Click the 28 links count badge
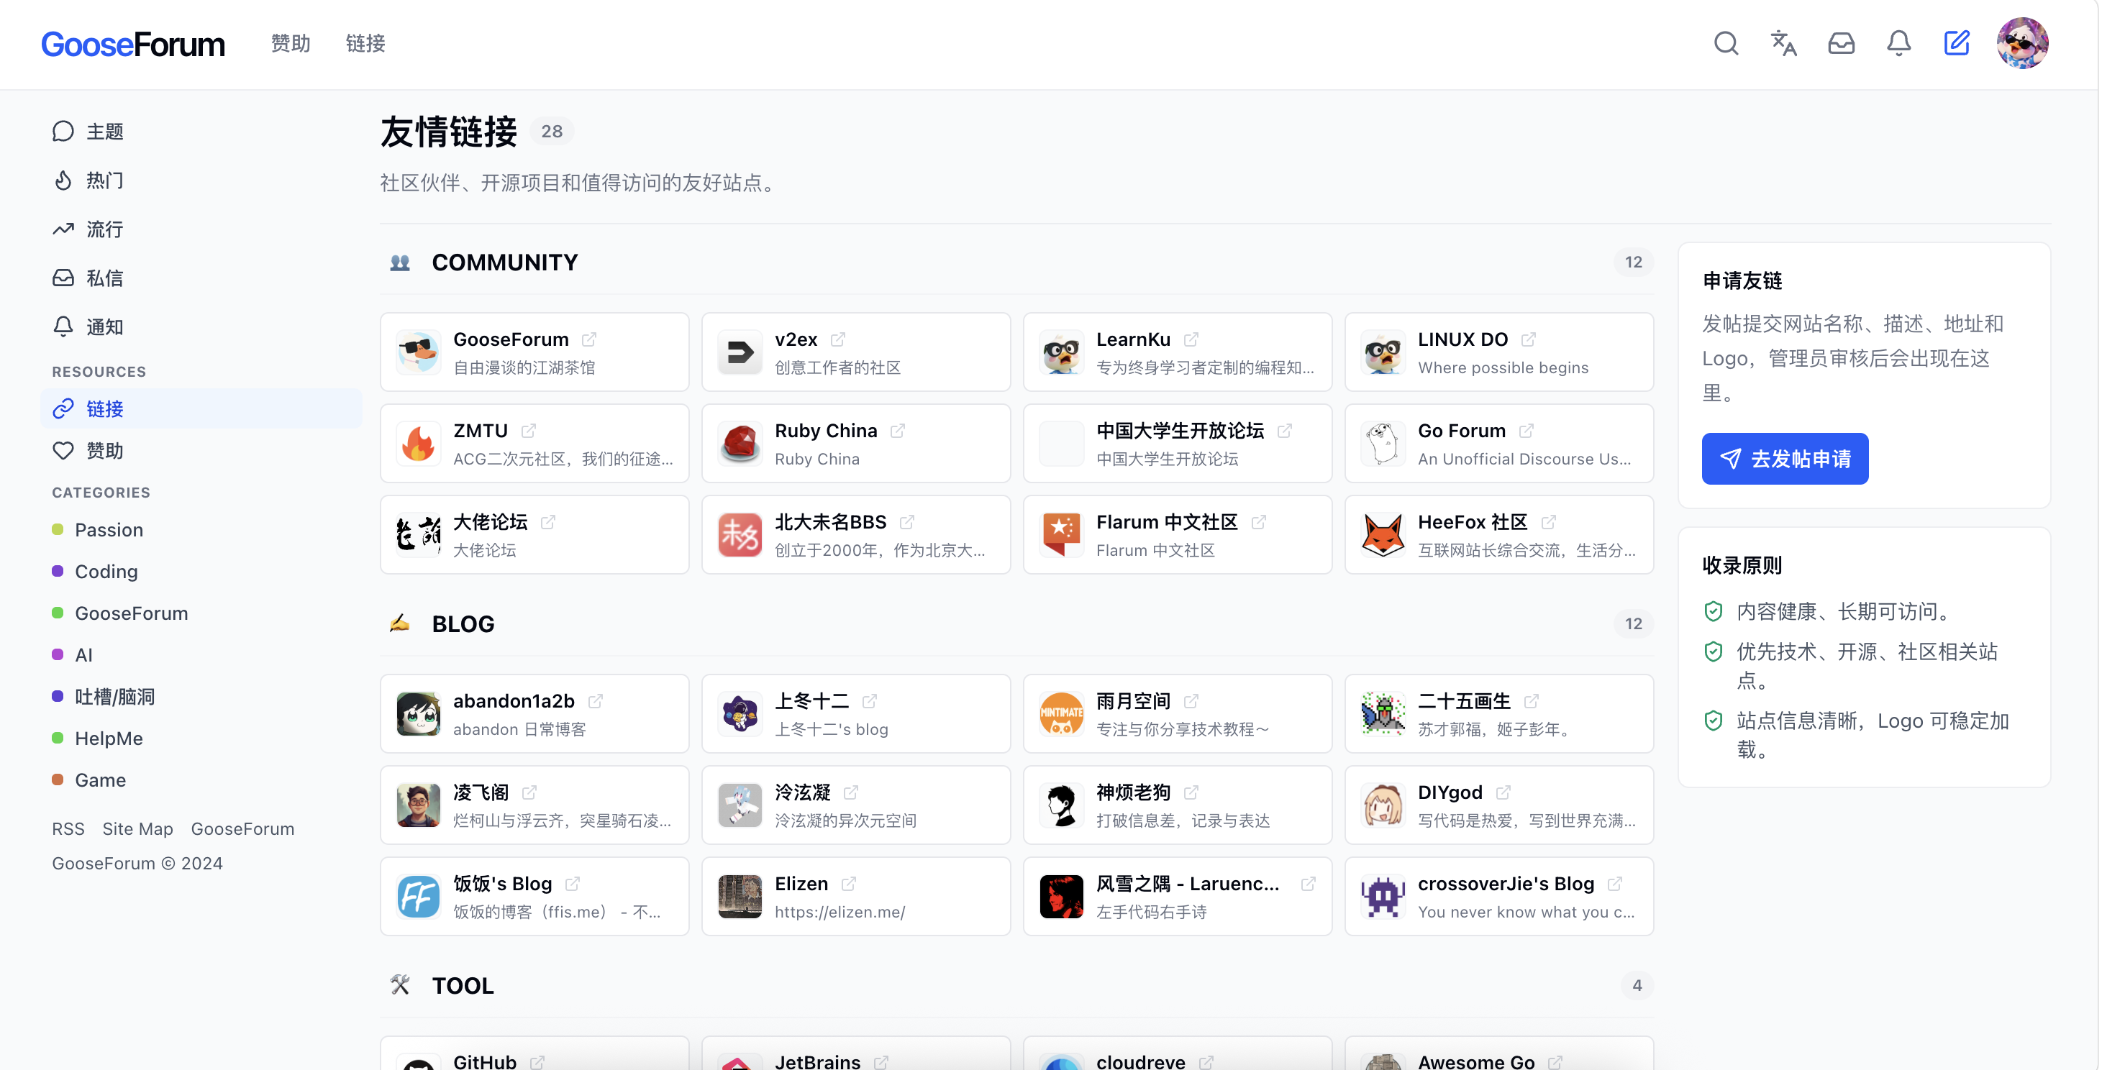2102x1070 pixels. [552, 132]
